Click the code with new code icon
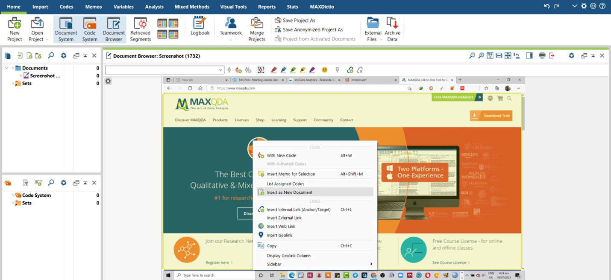Image resolution: width=611 pixels, height=280 pixels. point(238,70)
